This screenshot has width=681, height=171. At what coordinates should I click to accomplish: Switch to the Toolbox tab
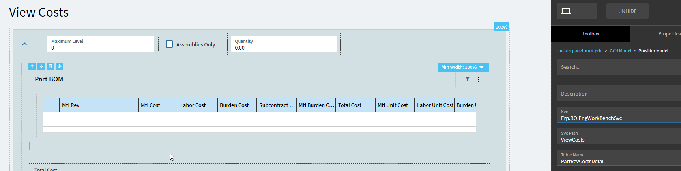pyautogui.click(x=591, y=34)
